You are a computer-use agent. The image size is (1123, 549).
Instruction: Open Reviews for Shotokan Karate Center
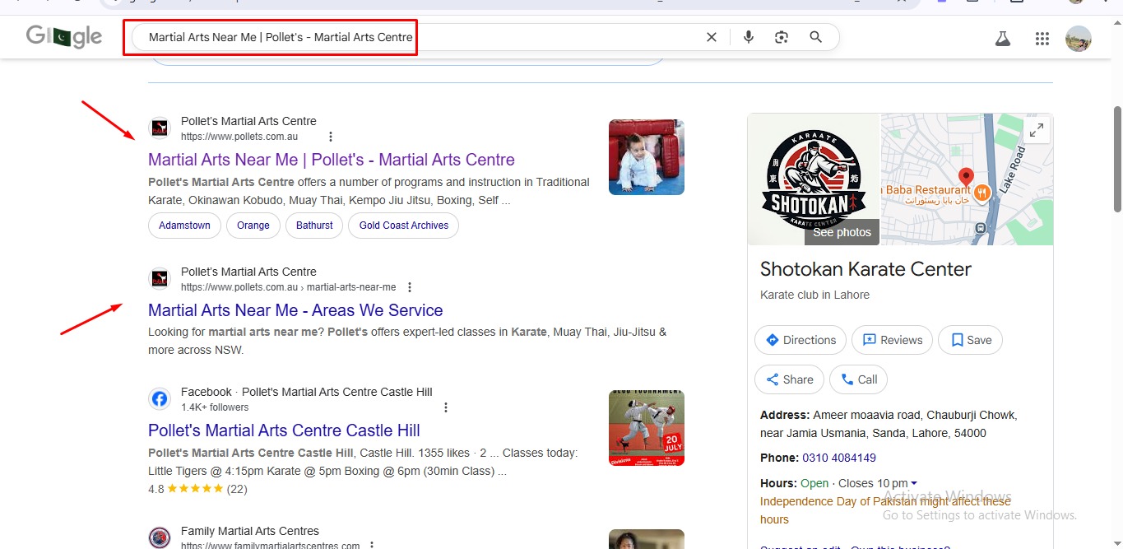pyautogui.click(x=891, y=340)
